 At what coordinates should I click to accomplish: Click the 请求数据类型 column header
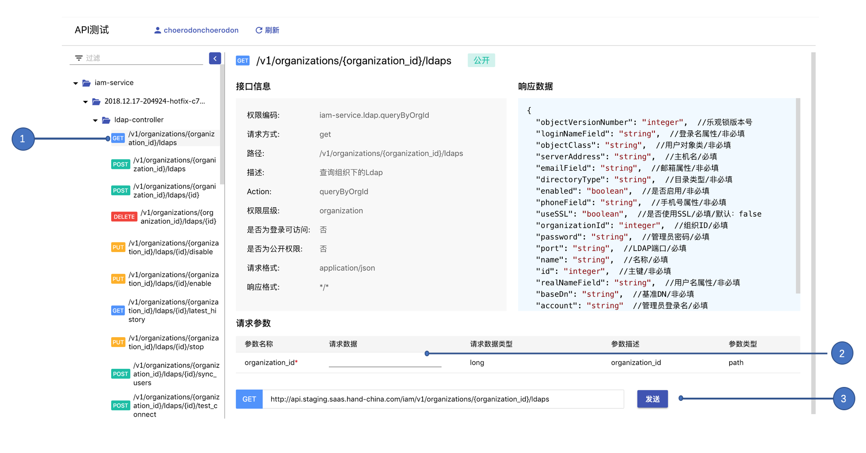(x=491, y=344)
